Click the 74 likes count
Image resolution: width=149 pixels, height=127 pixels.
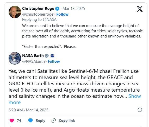click(19, 120)
